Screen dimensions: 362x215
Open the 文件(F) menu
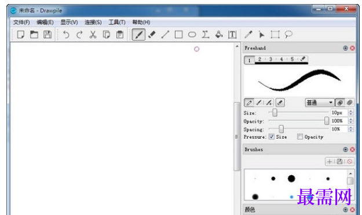pyautogui.click(x=21, y=22)
